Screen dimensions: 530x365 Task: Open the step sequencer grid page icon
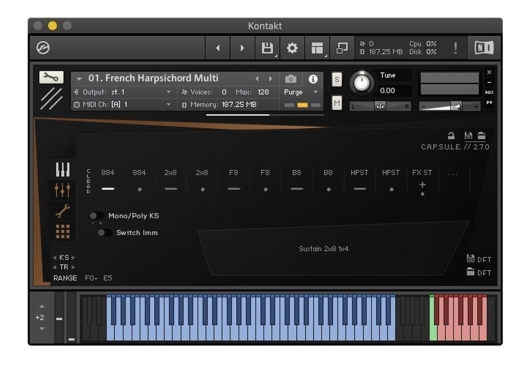[x=63, y=231]
